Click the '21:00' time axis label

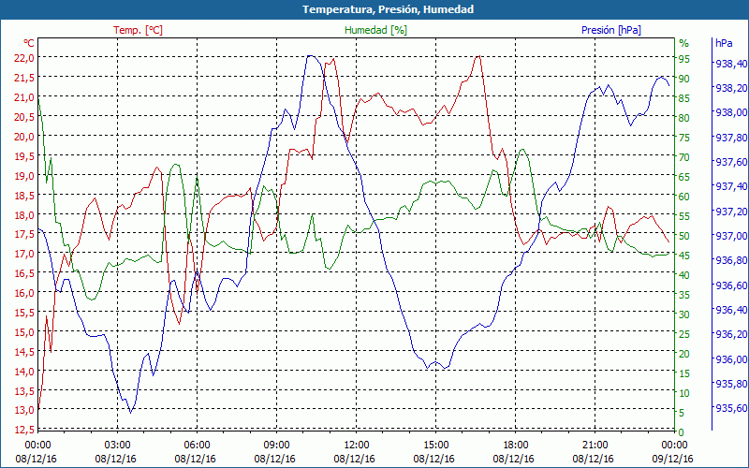point(595,446)
